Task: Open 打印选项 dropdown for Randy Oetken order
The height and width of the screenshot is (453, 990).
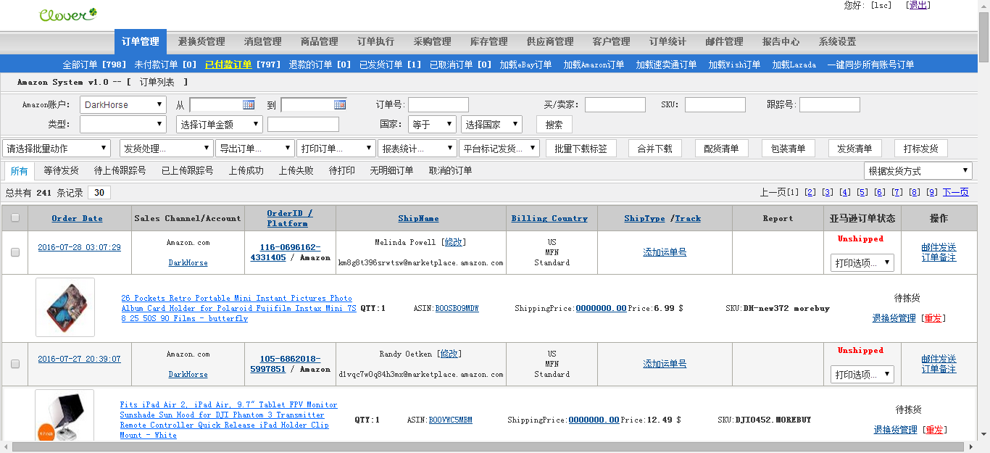Action: 862,375
